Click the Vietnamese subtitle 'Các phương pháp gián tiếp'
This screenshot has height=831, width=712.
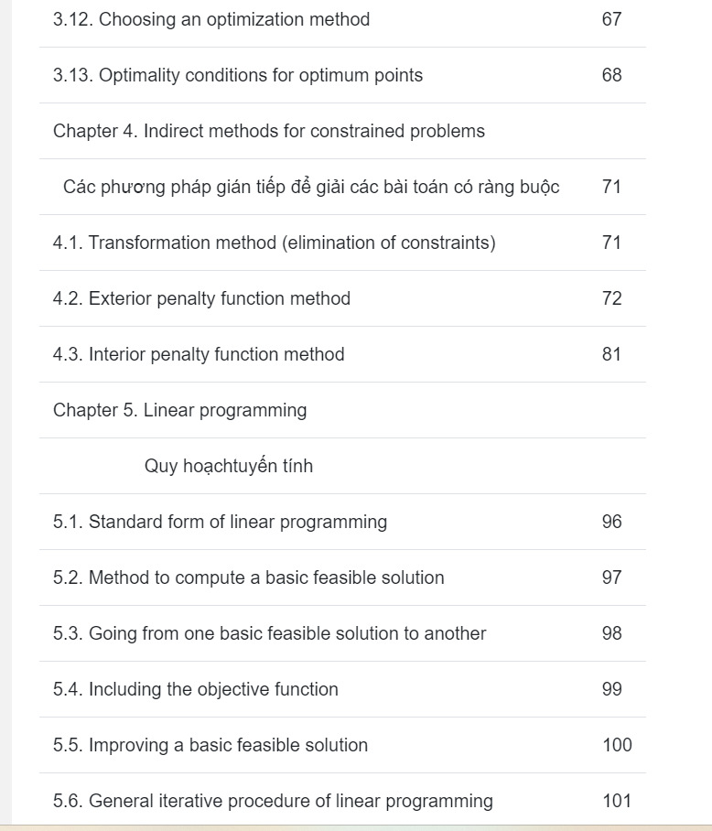(311, 187)
